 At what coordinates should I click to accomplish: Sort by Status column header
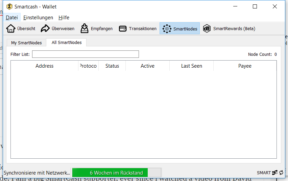coord(112,66)
